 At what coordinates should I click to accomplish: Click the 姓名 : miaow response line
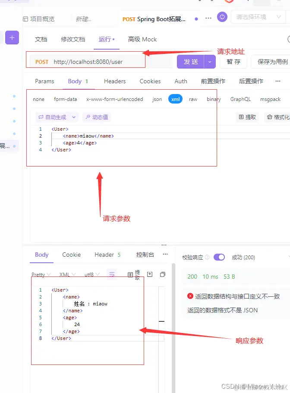[91, 304]
